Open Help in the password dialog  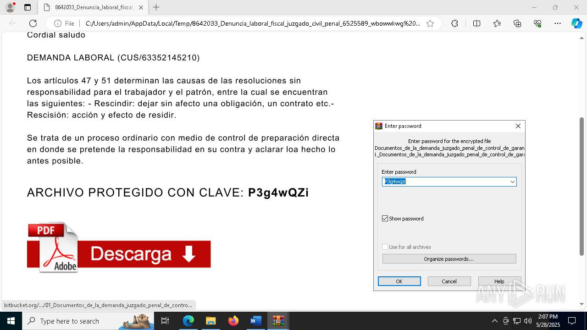499,281
